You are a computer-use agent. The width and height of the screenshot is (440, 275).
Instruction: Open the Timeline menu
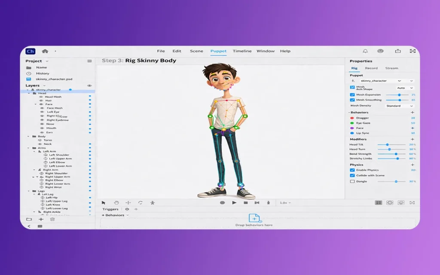pos(242,51)
